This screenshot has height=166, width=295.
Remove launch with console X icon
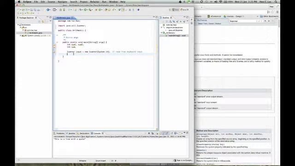click(x=149, y=133)
